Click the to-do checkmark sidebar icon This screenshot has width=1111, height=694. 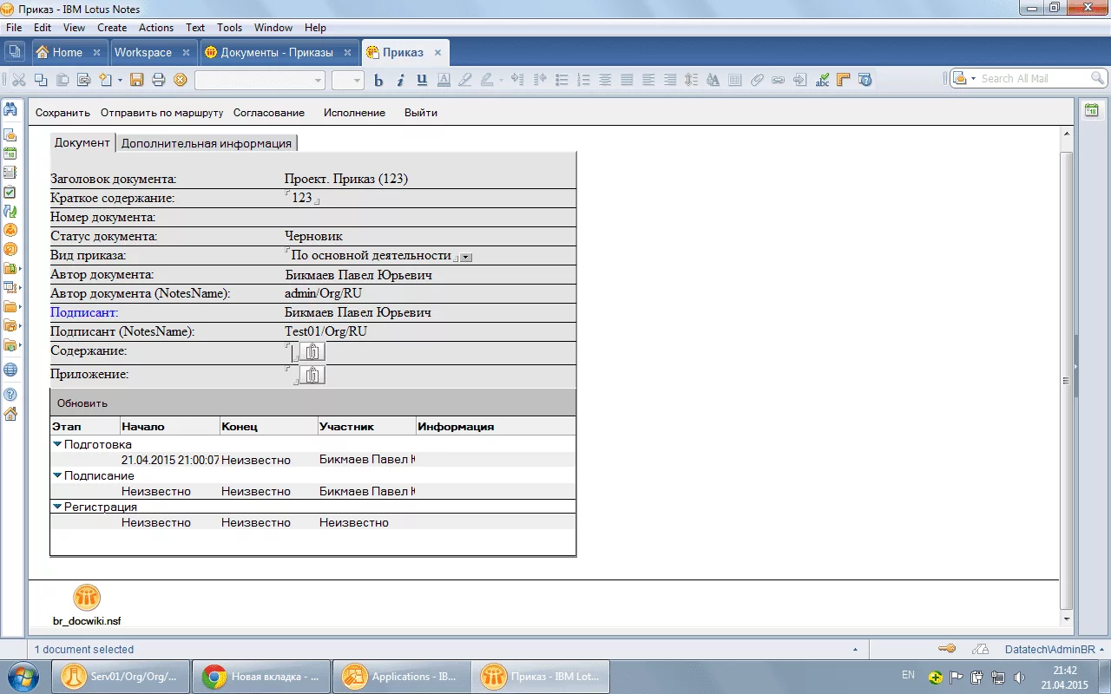10,192
